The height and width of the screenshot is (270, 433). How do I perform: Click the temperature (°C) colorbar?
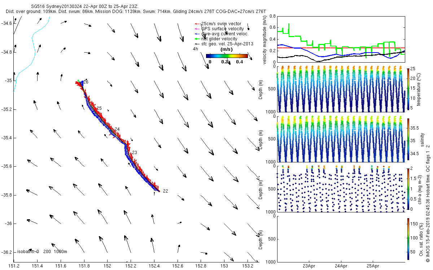click(408, 89)
